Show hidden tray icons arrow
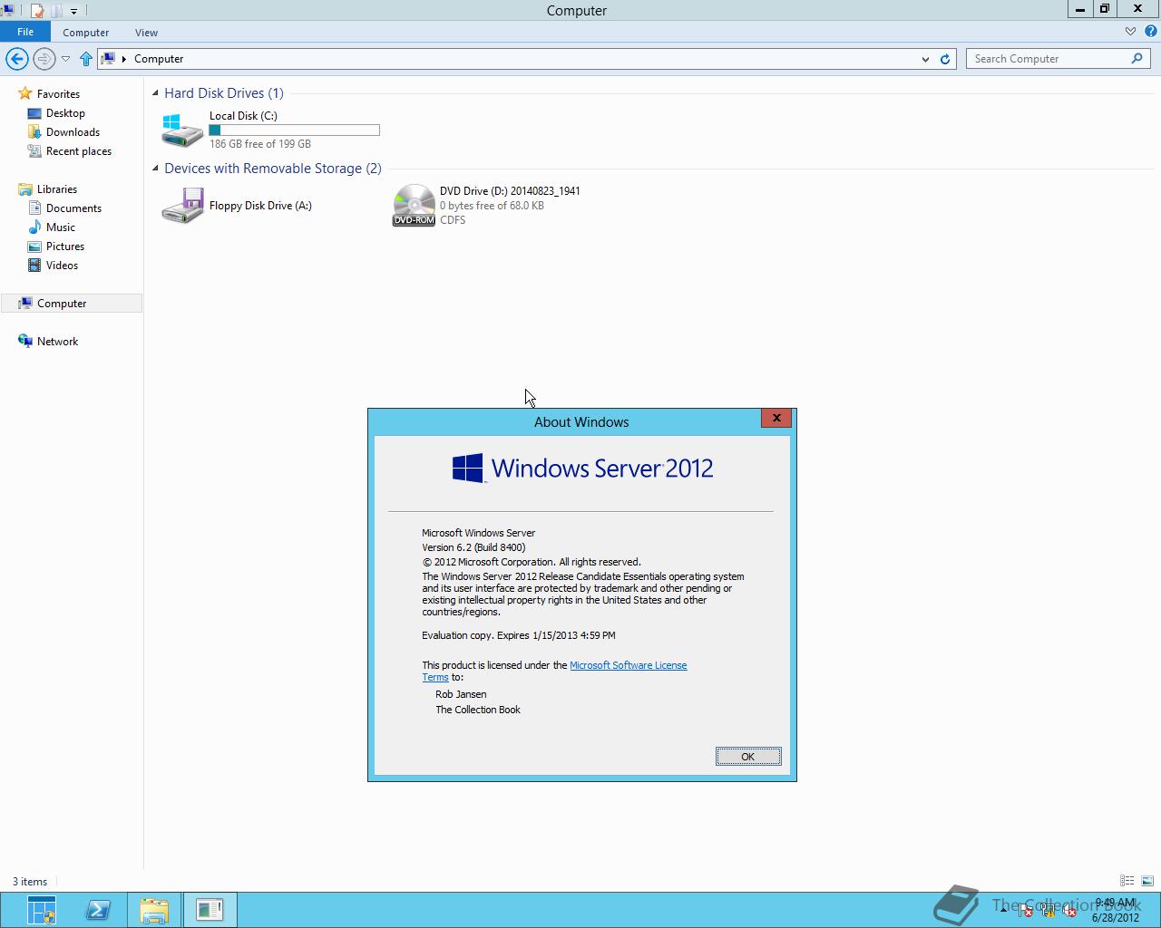Image resolution: width=1161 pixels, height=928 pixels. 1003,911
